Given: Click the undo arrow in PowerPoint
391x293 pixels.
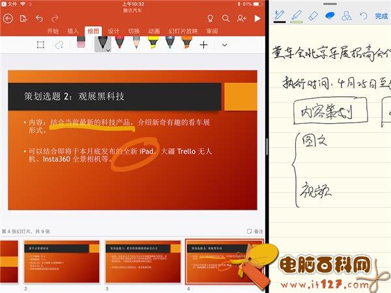Looking at the screenshot, I should (x=40, y=18).
